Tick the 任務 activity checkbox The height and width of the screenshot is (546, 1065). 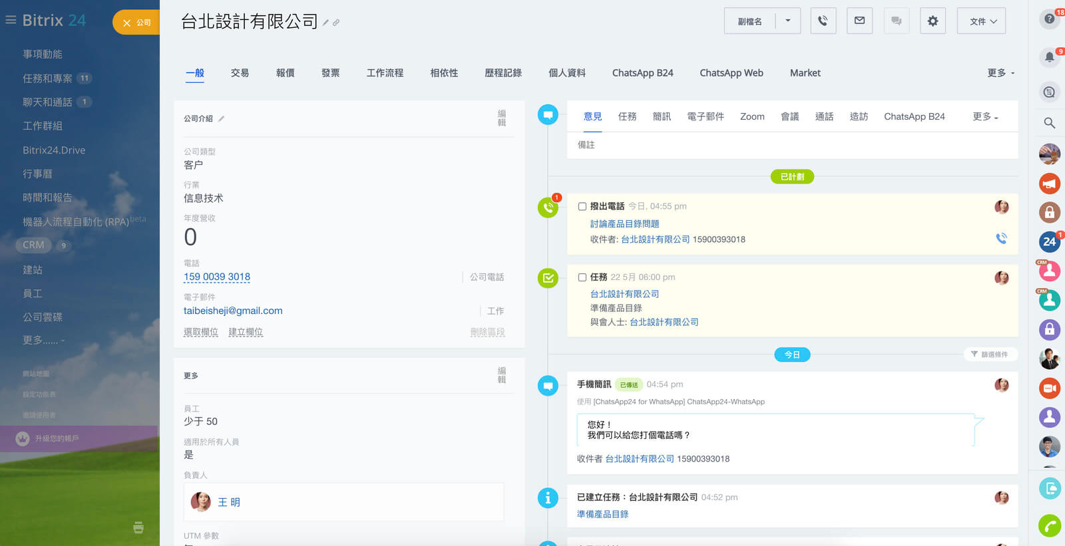coord(582,277)
